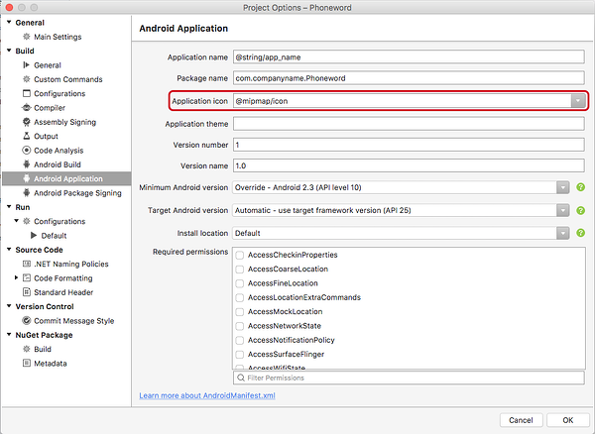Click the Compiler icon under Build

pos(26,108)
